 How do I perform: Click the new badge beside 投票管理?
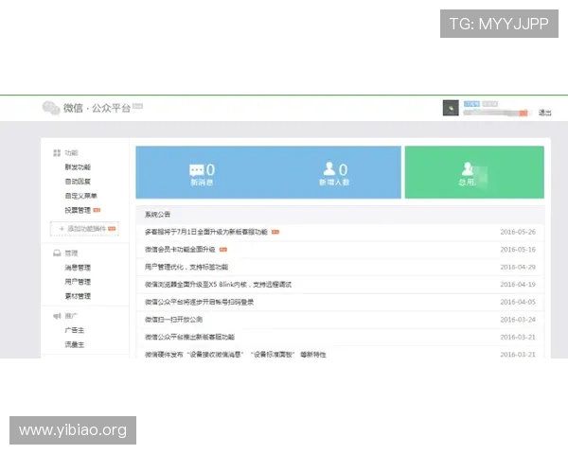click(x=97, y=210)
